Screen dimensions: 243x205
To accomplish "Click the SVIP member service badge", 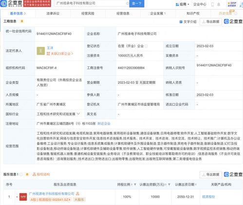I will tap(232, 4).
